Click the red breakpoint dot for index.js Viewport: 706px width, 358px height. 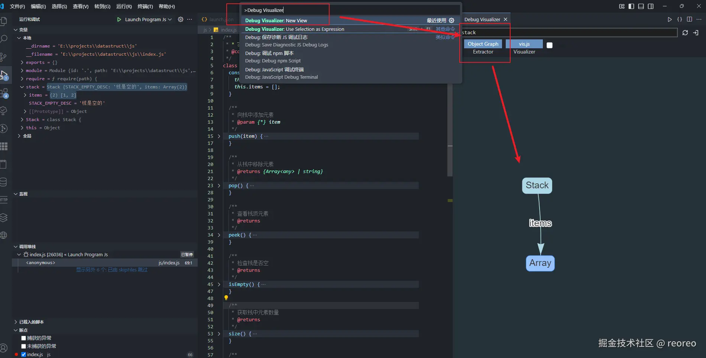click(x=16, y=354)
